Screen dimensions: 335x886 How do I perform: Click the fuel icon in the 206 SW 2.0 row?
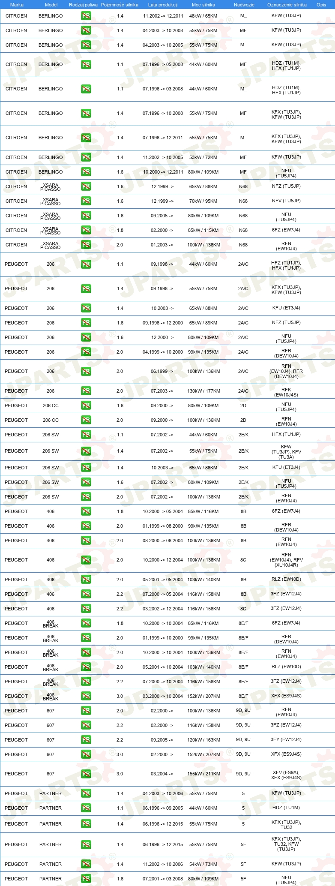click(86, 497)
